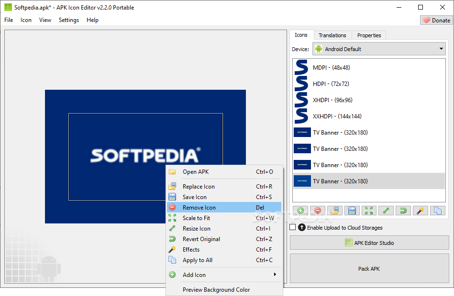Maximize the APK Icon Editor window
454x296 pixels.
click(421, 7)
